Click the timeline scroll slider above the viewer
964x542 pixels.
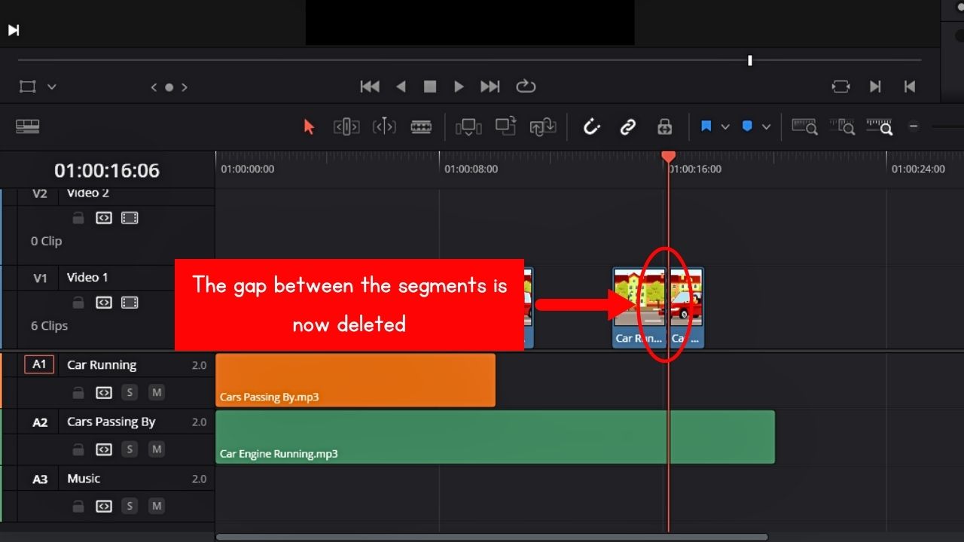750,60
